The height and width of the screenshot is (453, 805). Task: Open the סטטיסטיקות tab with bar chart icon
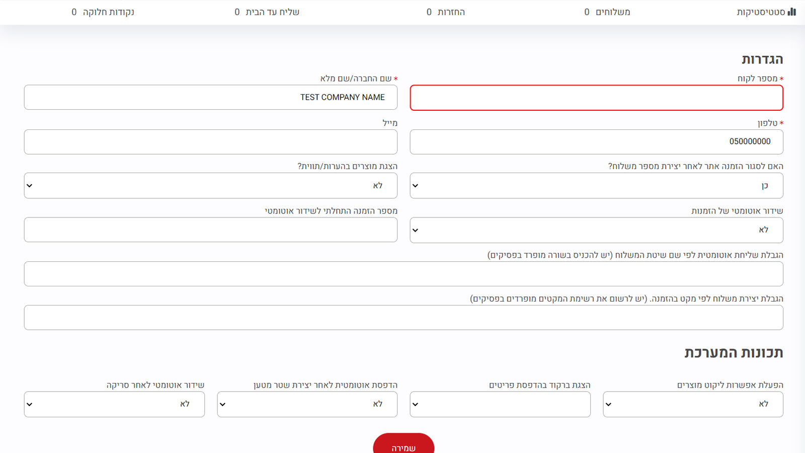pyautogui.click(x=766, y=12)
